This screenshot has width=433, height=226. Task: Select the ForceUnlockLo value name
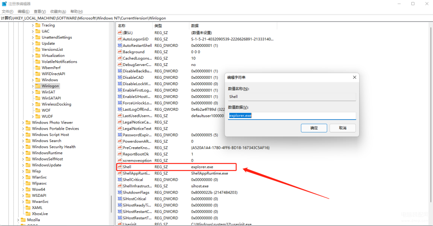coord(137,103)
